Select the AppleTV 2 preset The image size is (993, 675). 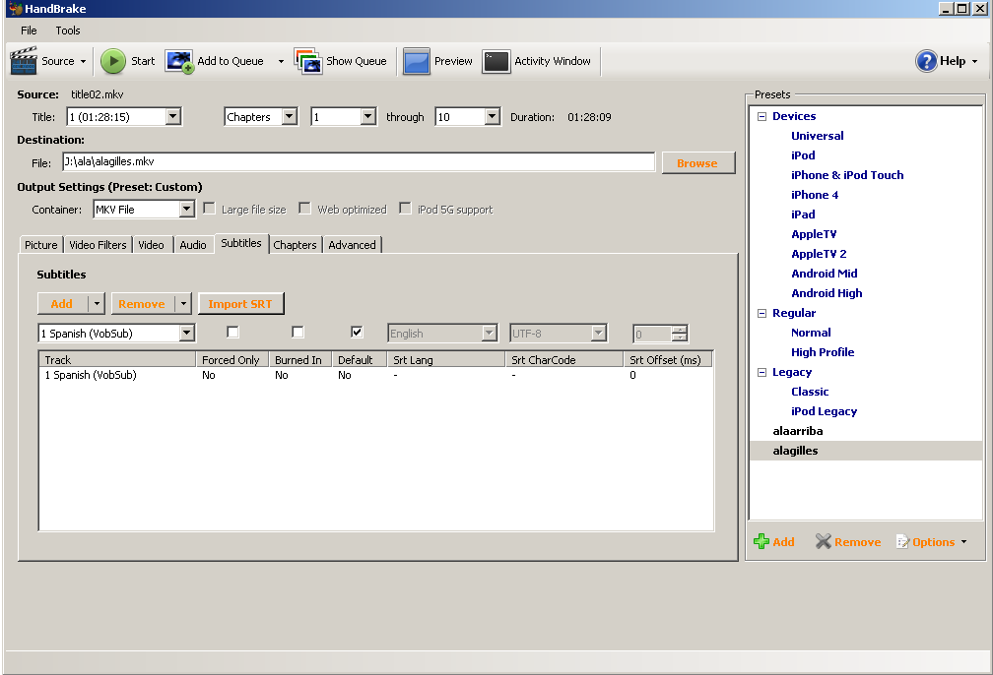point(819,254)
